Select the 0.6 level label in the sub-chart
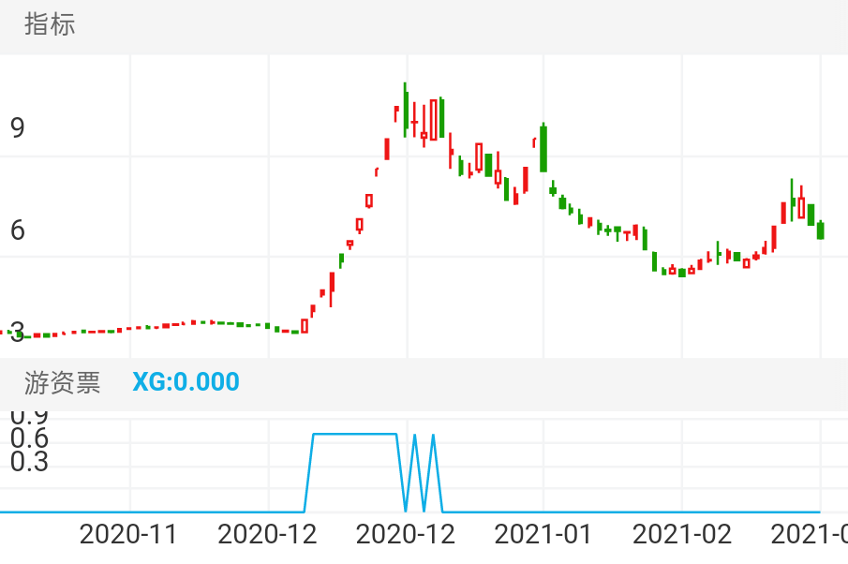The width and height of the screenshot is (848, 564). point(29,438)
